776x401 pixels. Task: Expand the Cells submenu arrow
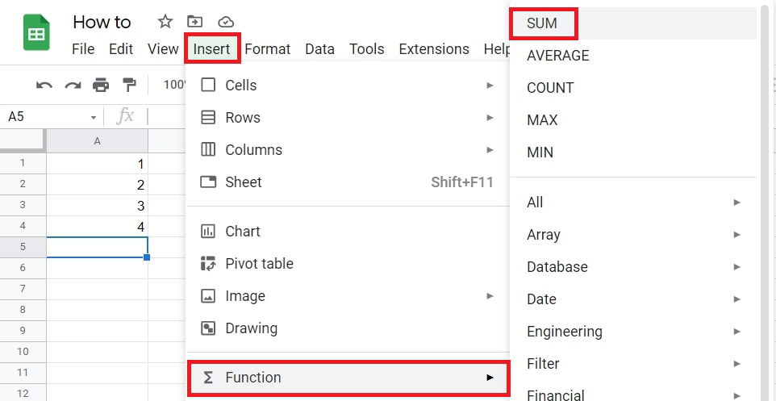[x=490, y=86]
